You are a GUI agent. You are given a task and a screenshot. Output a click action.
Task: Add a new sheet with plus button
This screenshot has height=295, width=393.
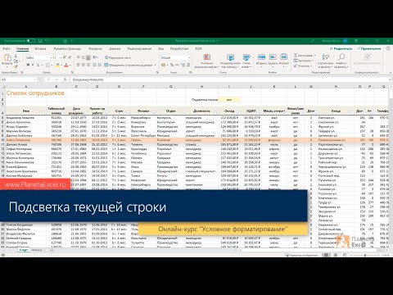52,250
